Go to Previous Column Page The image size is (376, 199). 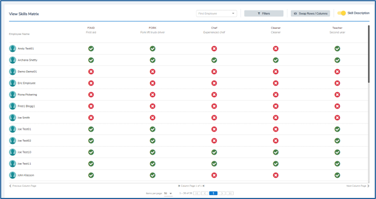click(x=23, y=186)
